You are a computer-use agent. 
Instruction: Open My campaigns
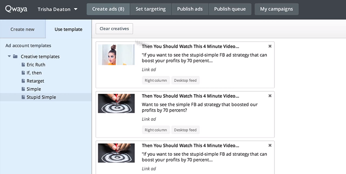(276, 9)
